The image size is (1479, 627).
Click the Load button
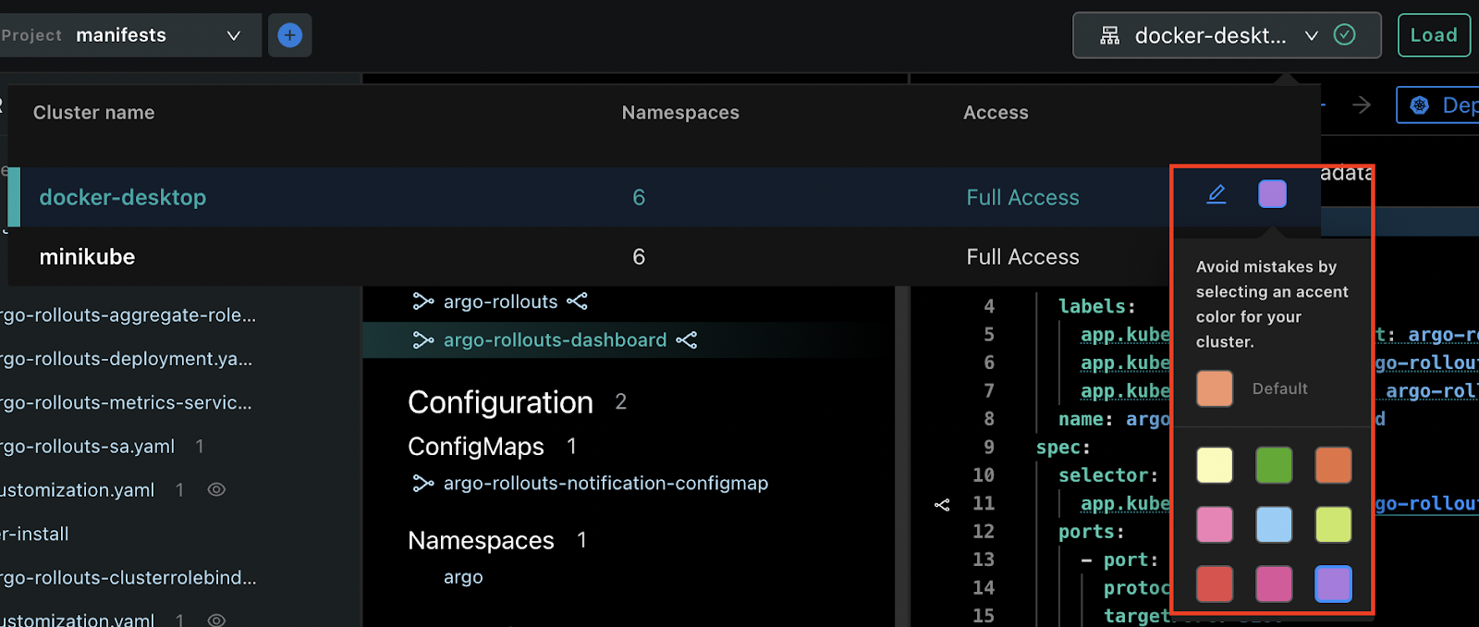(1434, 35)
